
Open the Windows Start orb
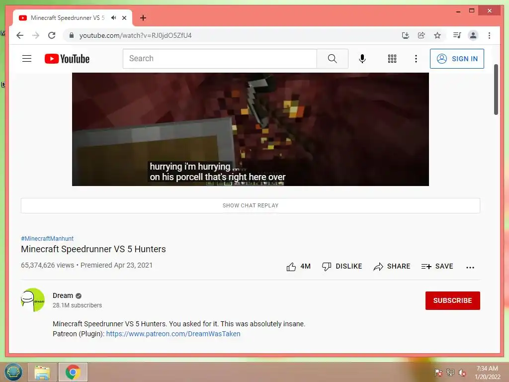tap(13, 372)
